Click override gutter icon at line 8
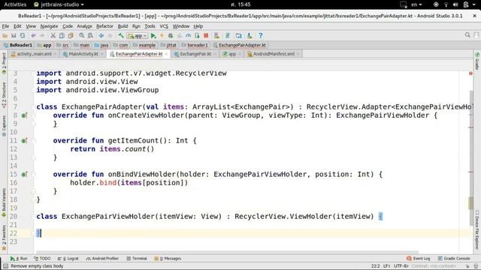 24,115
